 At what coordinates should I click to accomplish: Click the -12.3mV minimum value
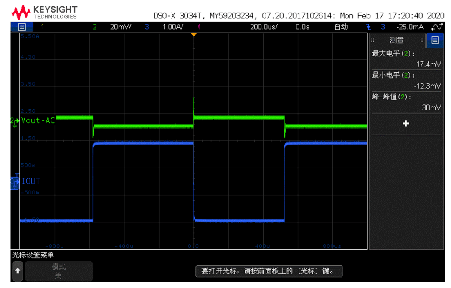click(428, 86)
